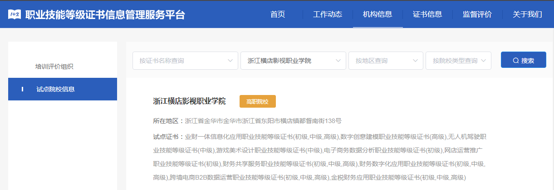
Task: Open the 按地区查询 dropdown
Action: pyautogui.click(x=386, y=61)
